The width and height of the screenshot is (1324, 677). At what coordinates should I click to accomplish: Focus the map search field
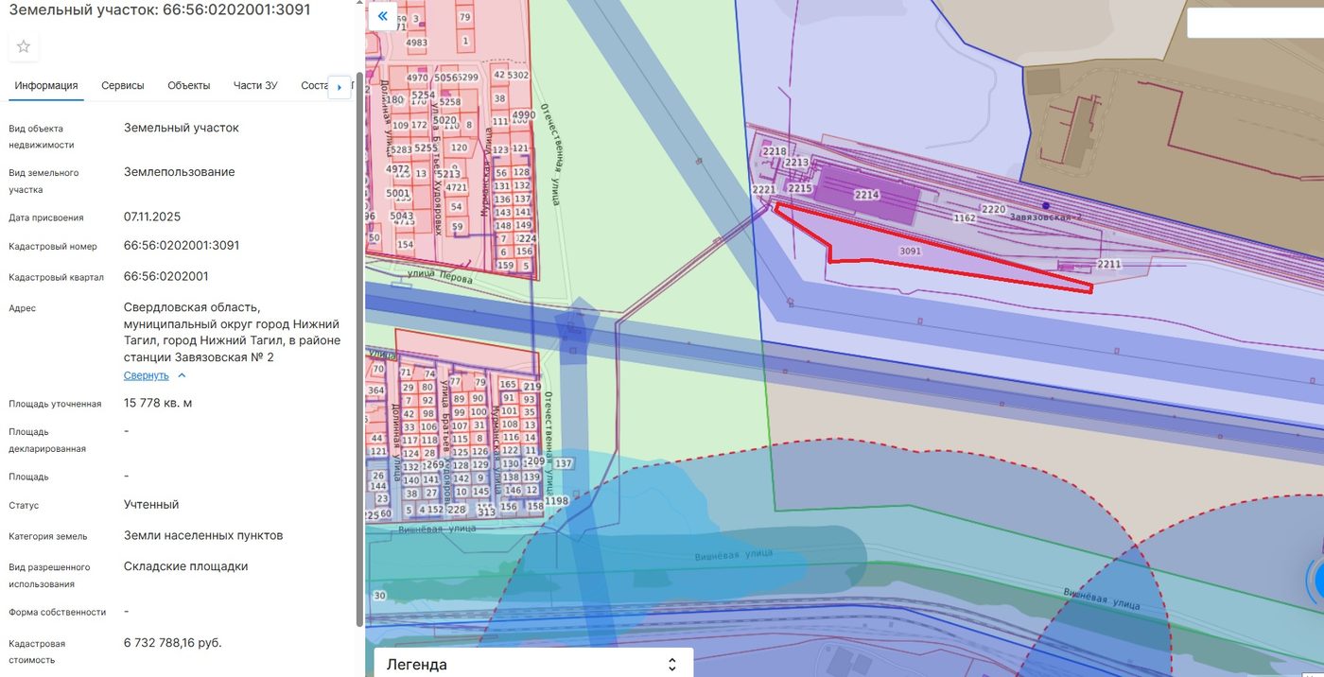click(x=1255, y=24)
